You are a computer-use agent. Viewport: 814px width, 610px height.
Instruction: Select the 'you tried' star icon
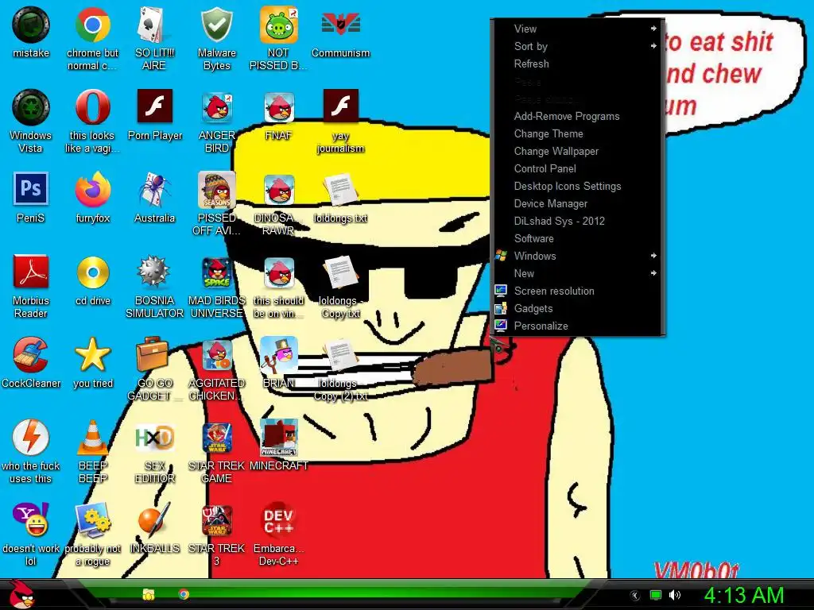click(x=92, y=355)
